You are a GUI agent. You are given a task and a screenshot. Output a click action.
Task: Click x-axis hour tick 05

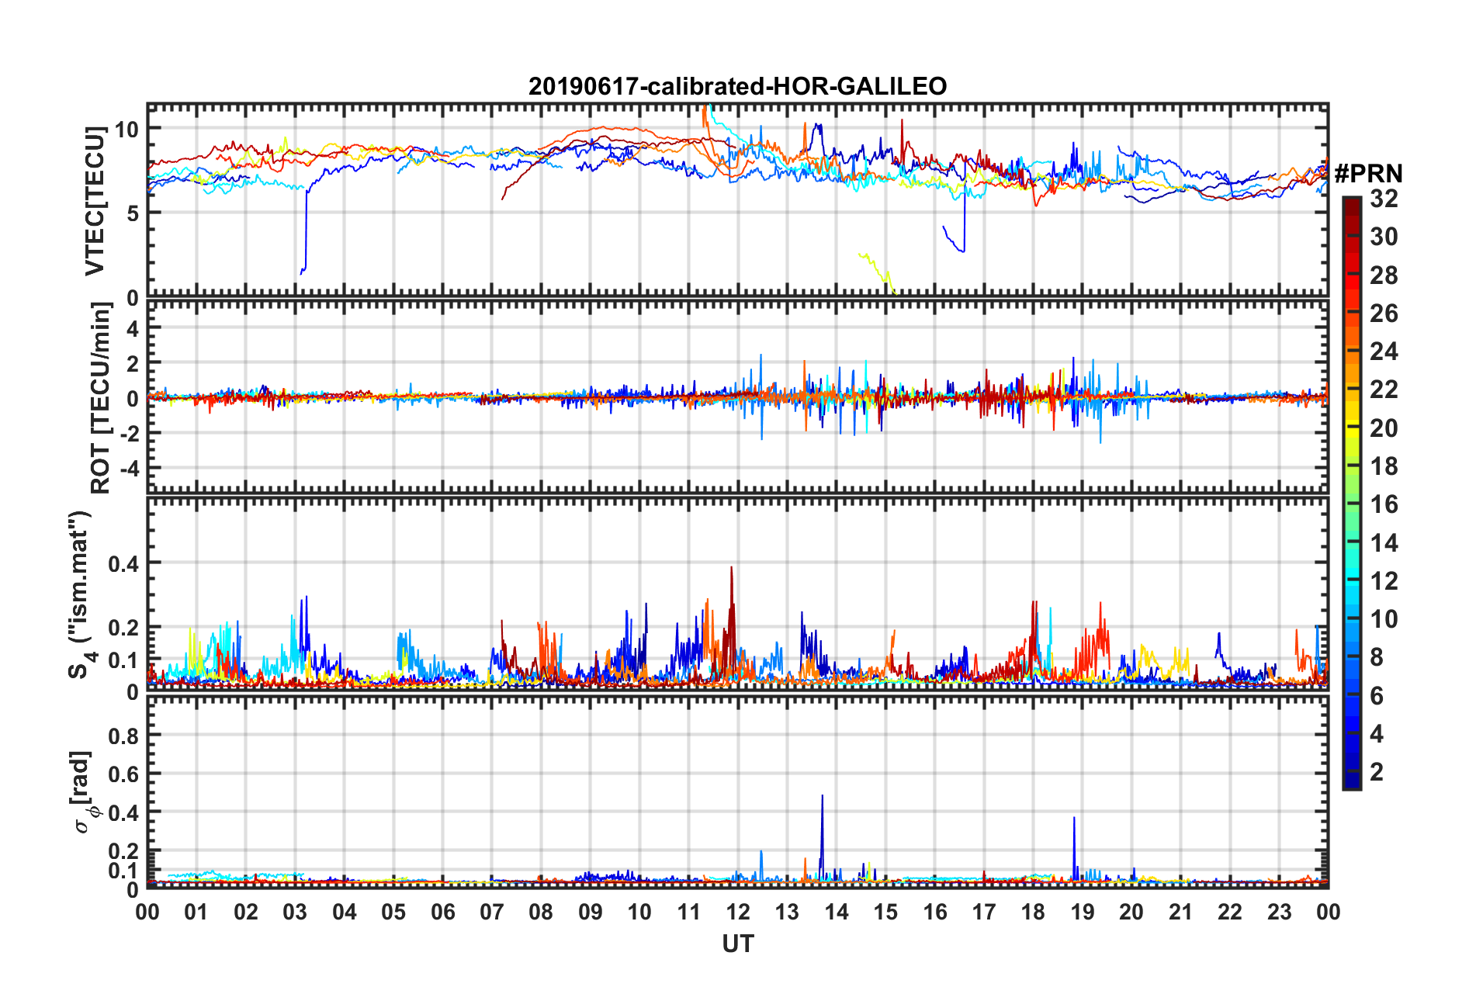point(393,912)
